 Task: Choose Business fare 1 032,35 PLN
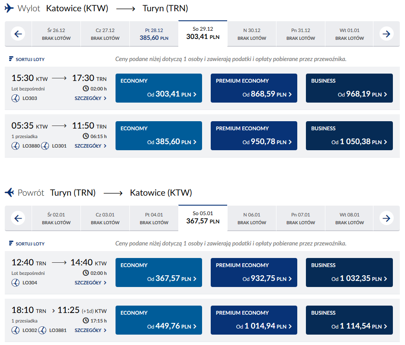[349, 272]
